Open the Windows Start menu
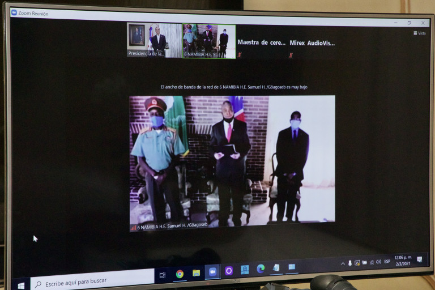Viewport: 435px width, 290px height. 21,285
